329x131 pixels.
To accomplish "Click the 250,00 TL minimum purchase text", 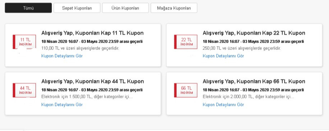I will point(242,48).
